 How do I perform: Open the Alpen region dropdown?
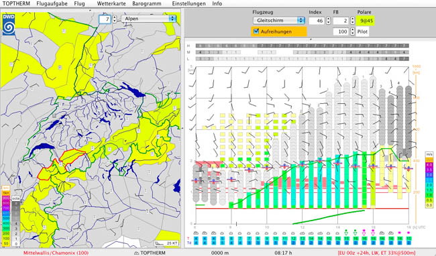149,19
